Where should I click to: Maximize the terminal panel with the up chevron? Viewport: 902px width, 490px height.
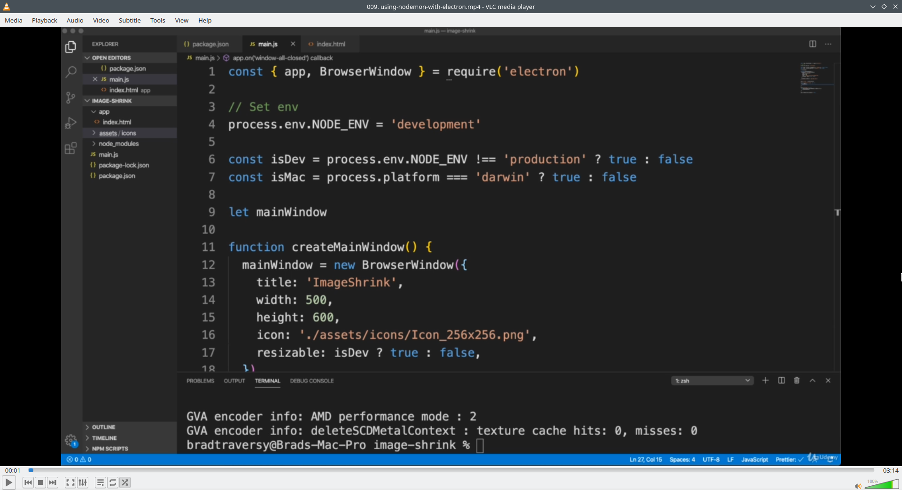(x=813, y=381)
